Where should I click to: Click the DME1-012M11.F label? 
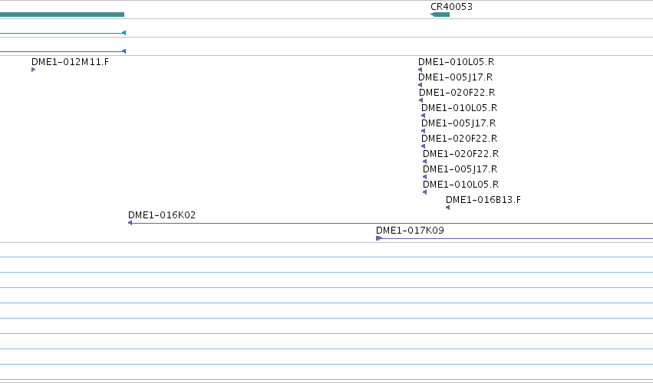[x=70, y=62]
